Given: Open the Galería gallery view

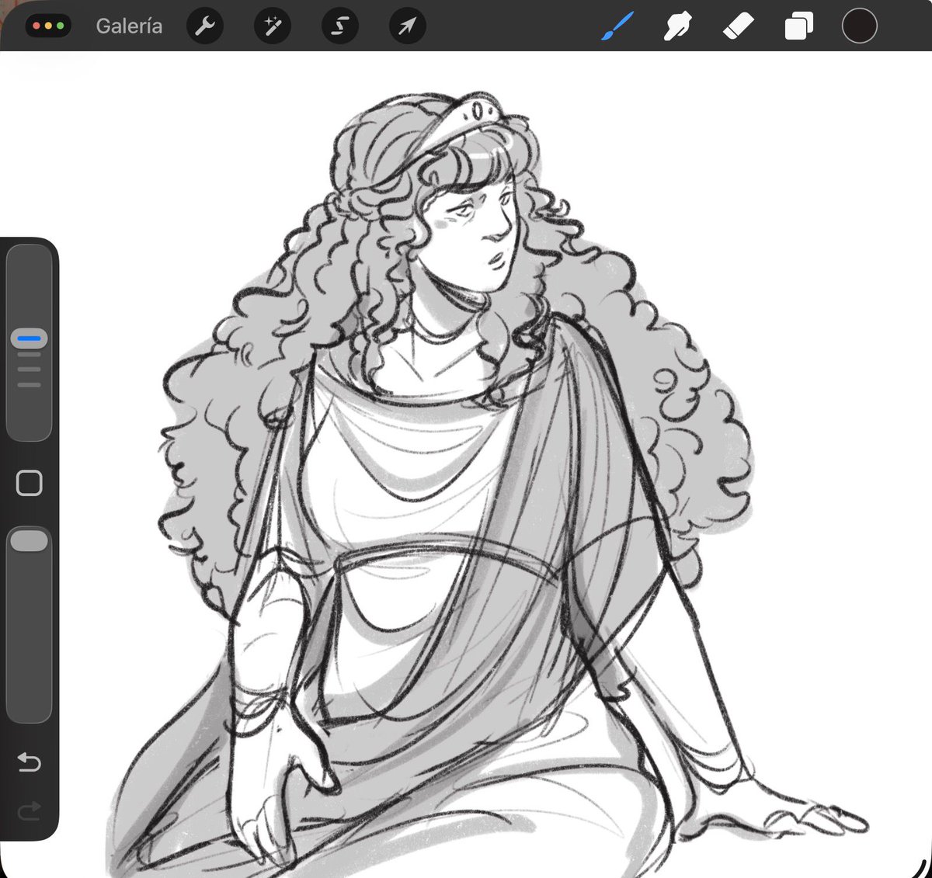Looking at the screenshot, I should pyautogui.click(x=129, y=26).
